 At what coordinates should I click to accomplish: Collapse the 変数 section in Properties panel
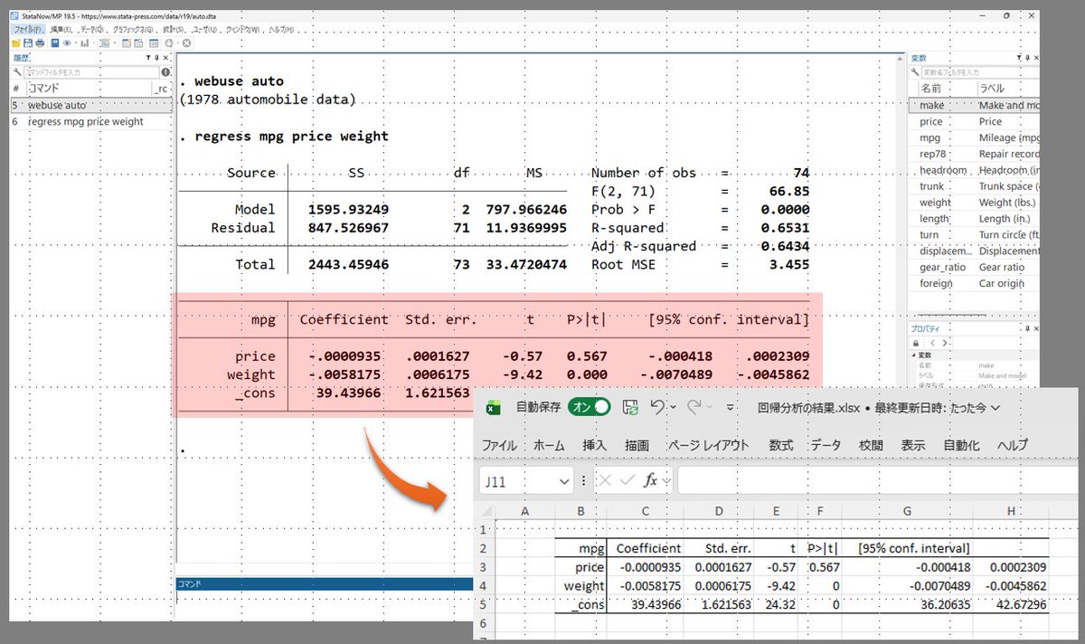click(x=912, y=355)
